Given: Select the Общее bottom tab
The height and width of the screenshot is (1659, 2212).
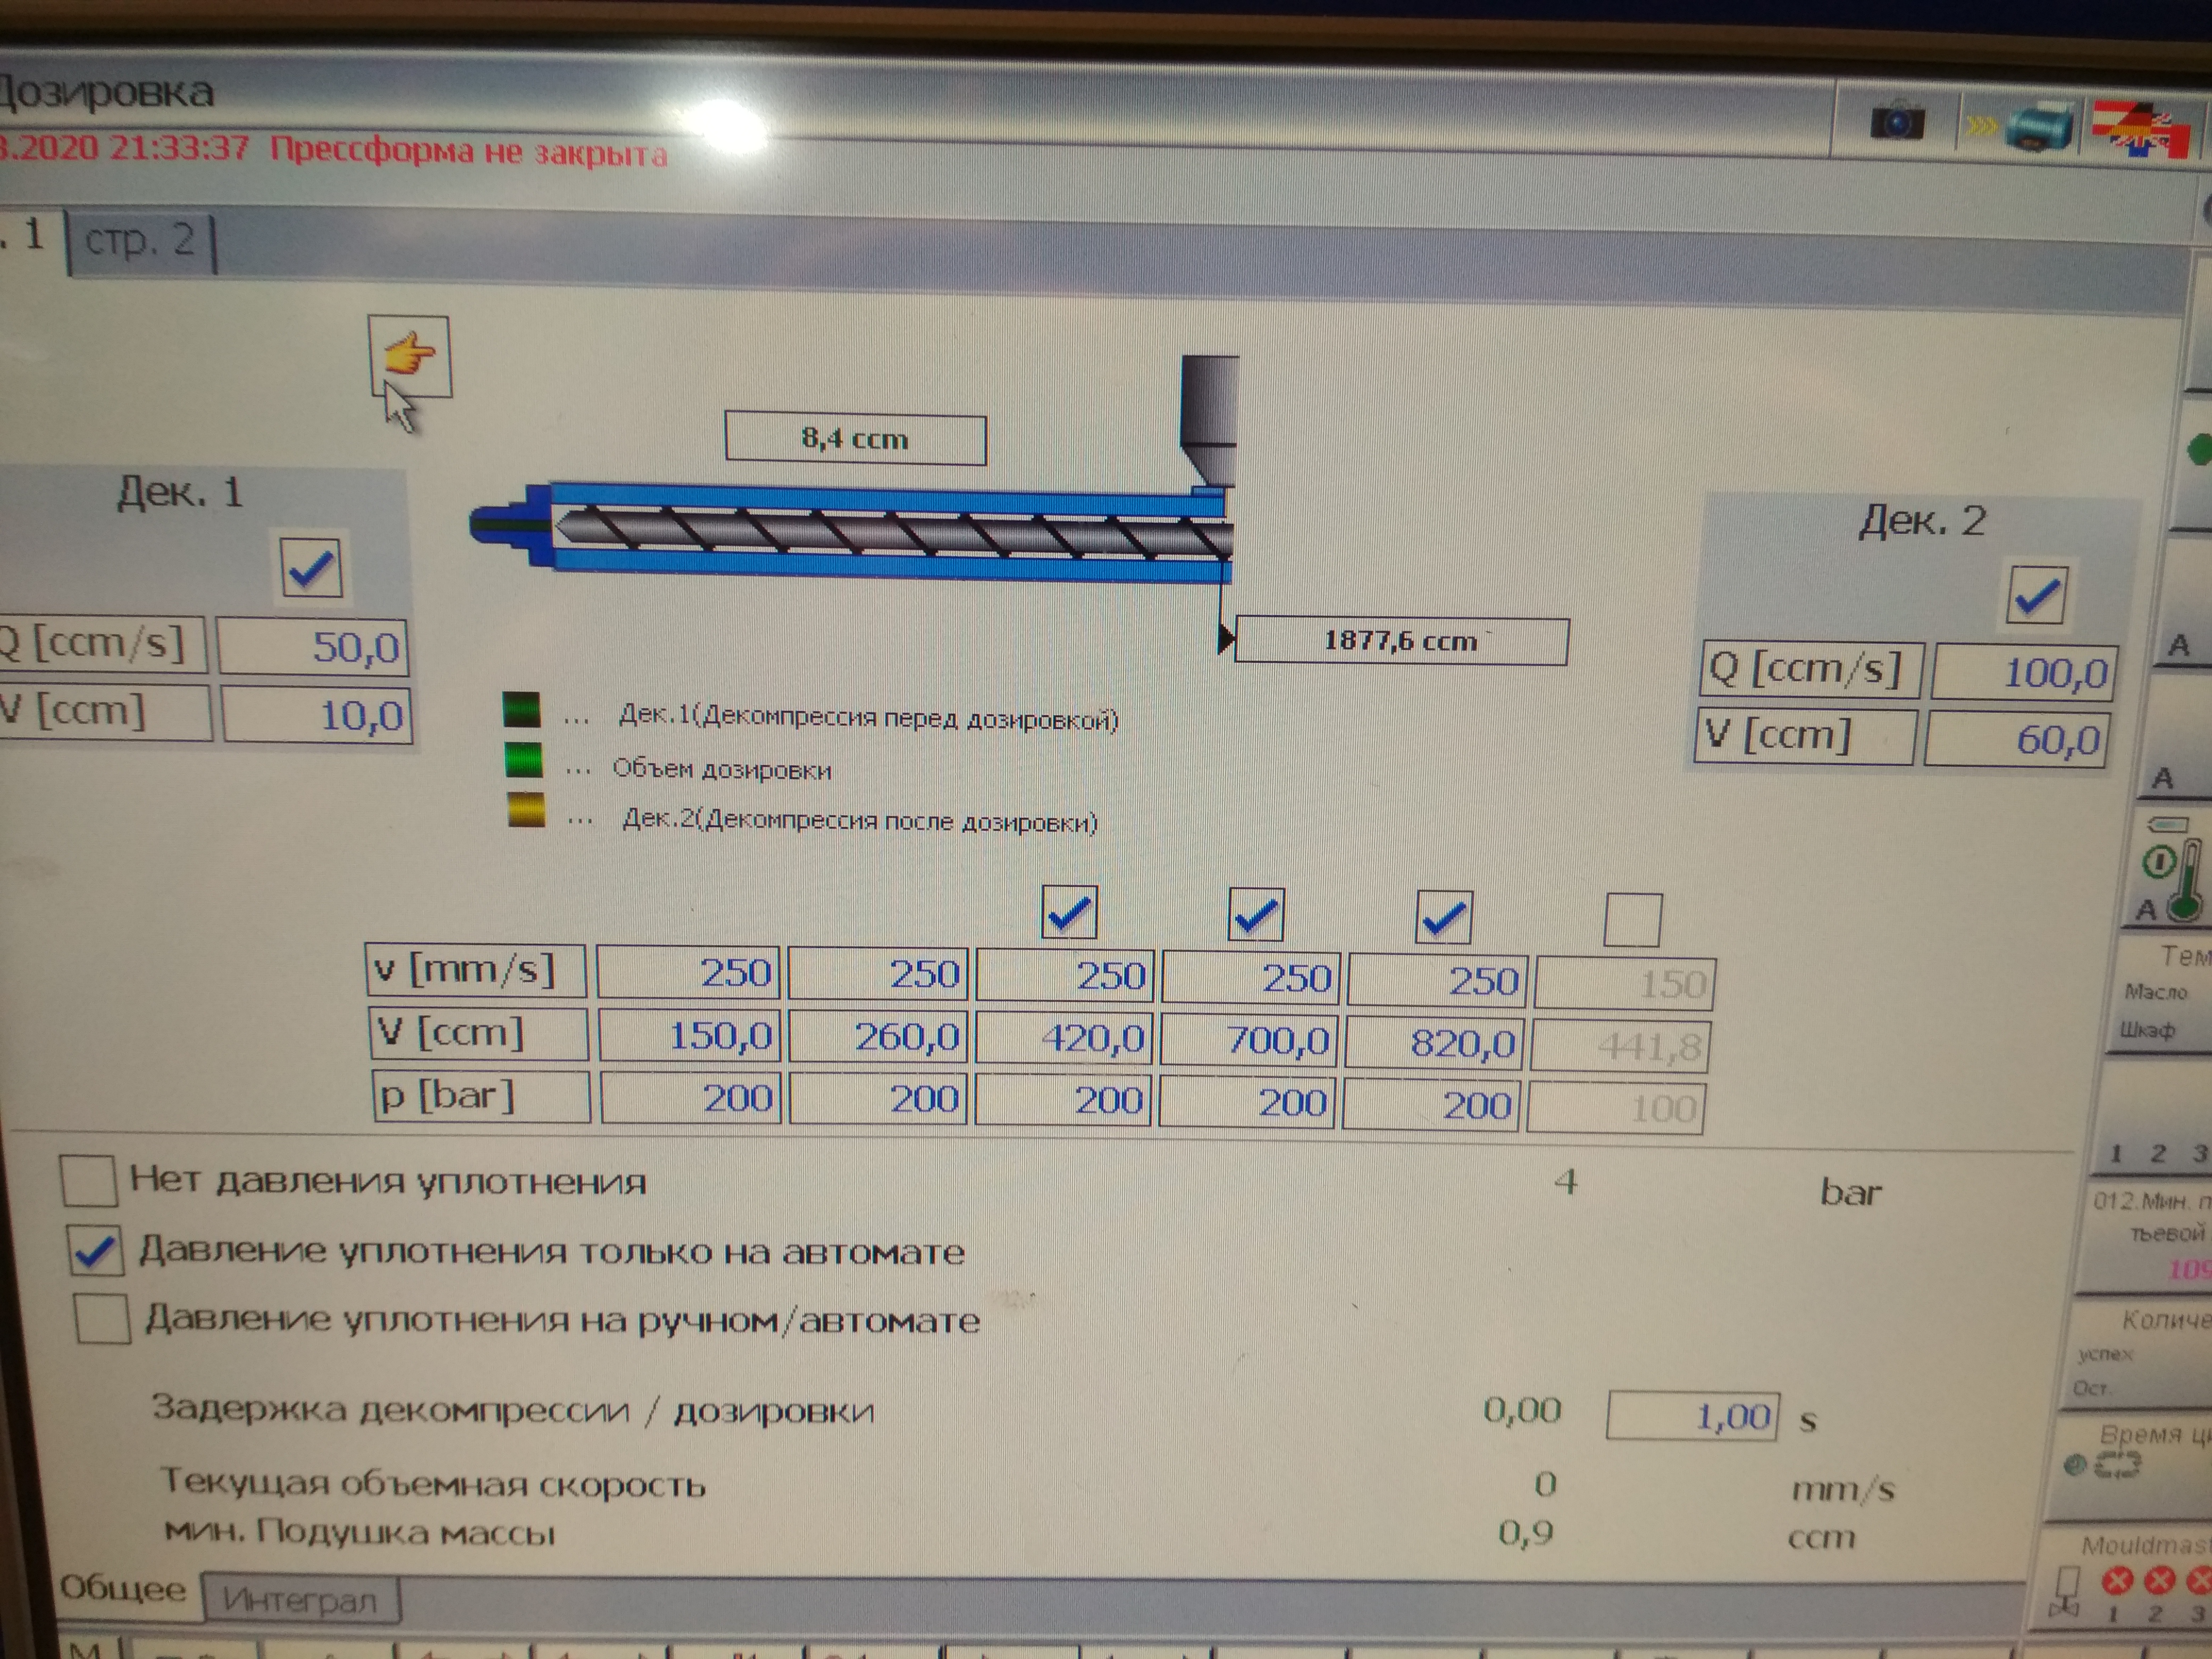Looking at the screenshot, I should click(x=122, y=1589).
